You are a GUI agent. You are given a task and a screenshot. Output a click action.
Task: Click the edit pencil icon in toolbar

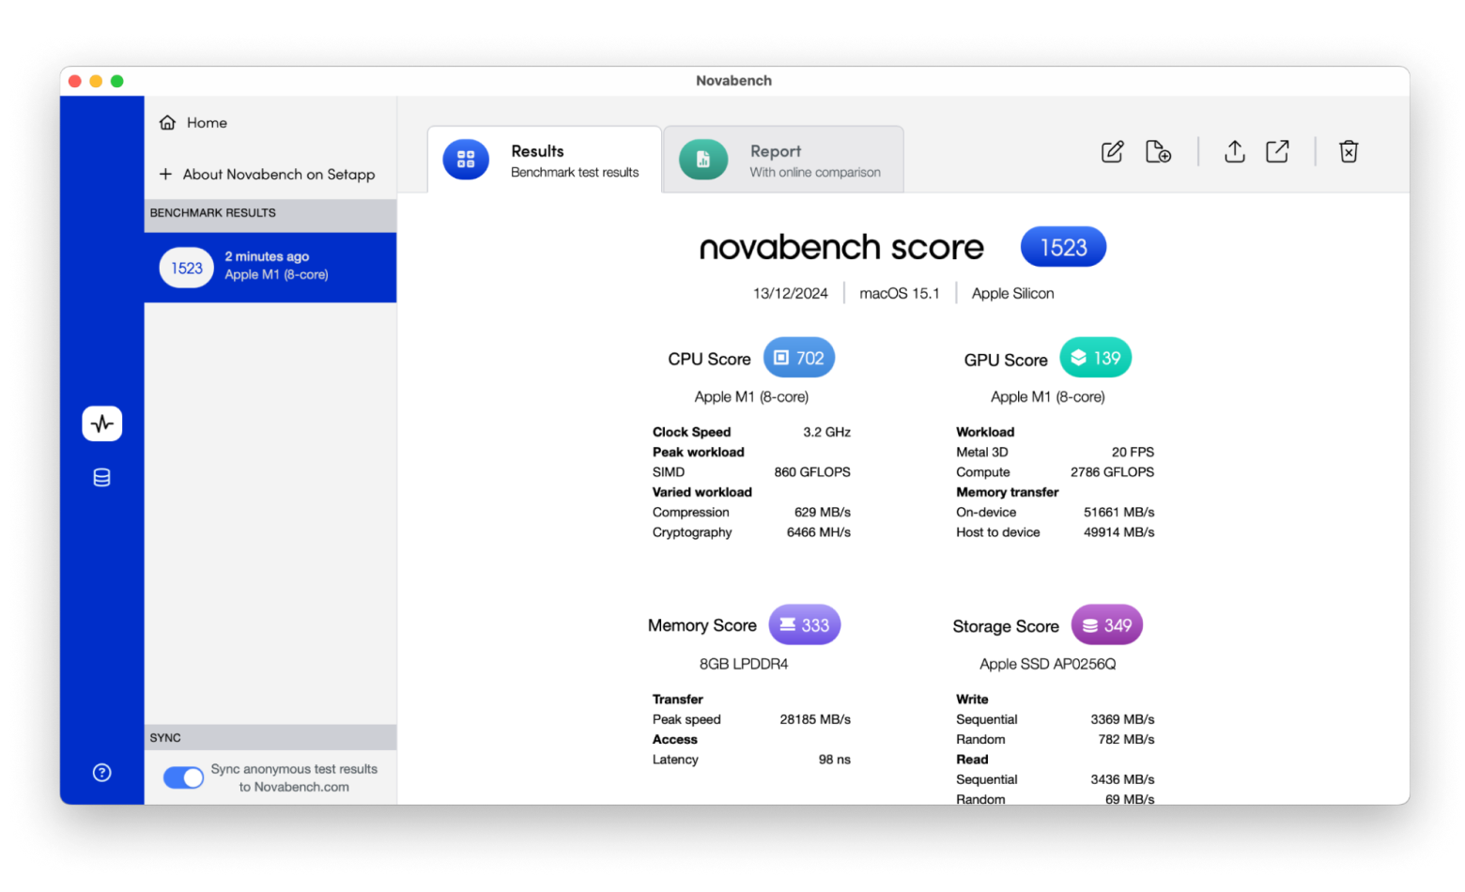coord(1112,152)
